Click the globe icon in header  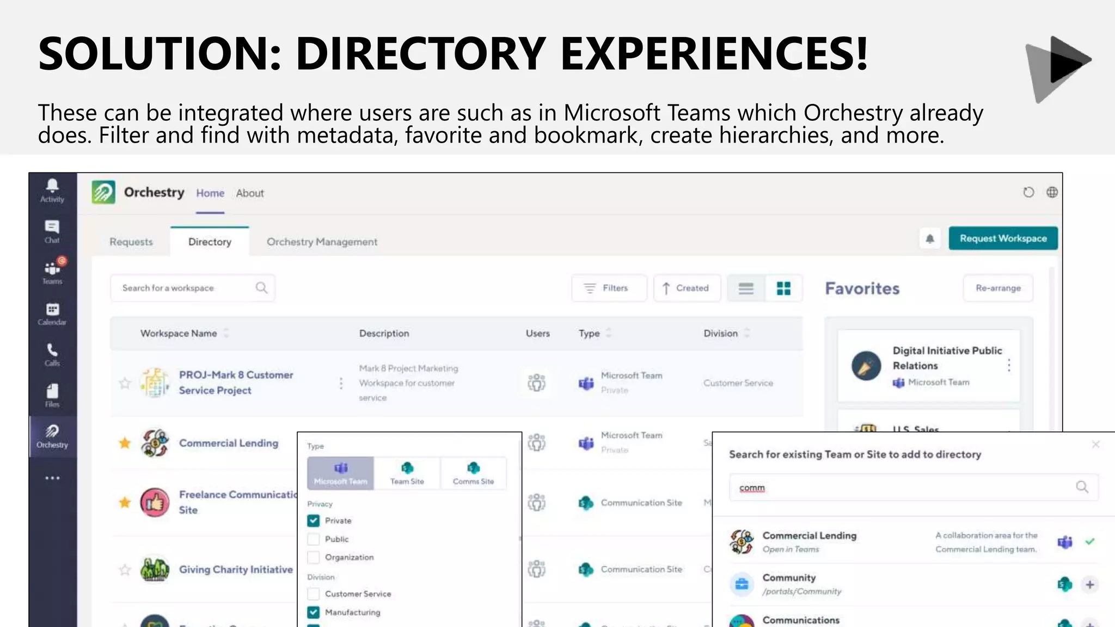click(1052, 192)
